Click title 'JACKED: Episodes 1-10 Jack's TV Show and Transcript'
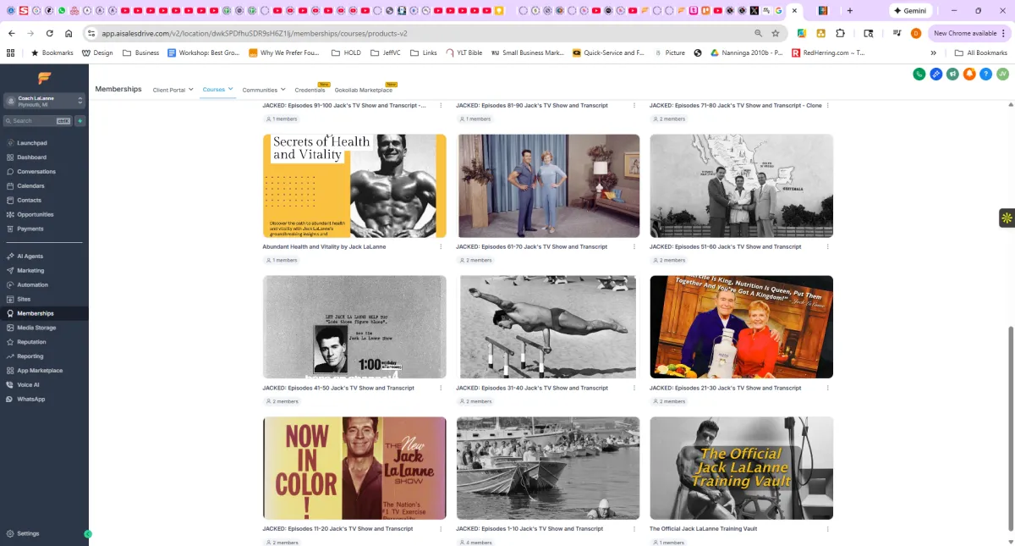Screen dimensions: 1015x546 (529, 529)
